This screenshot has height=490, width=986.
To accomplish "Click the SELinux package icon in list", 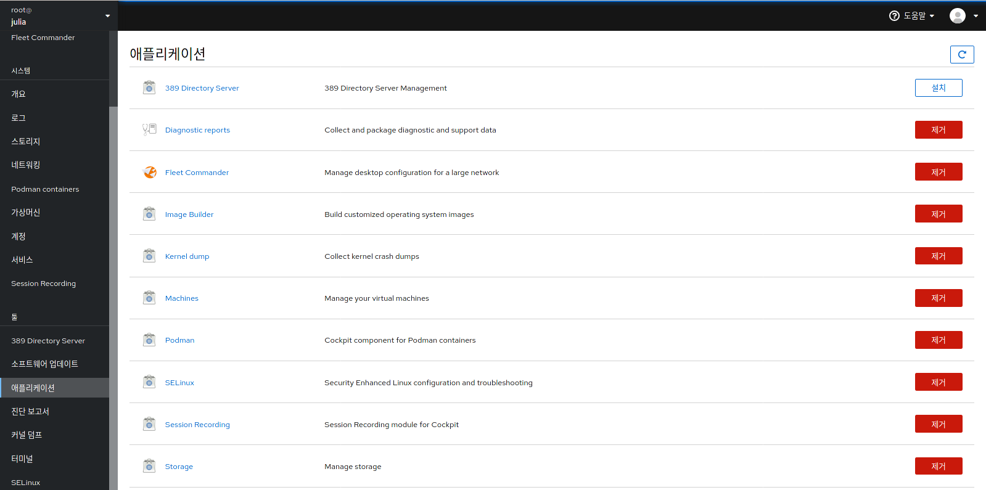I will coord(149,382).
